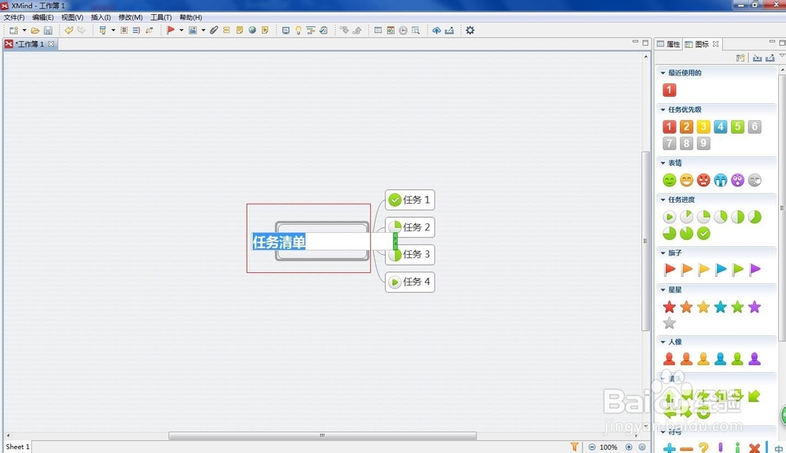Select priority 5 green marker
This screenshot has height=453, width=786.
click(x=737, y=127)
